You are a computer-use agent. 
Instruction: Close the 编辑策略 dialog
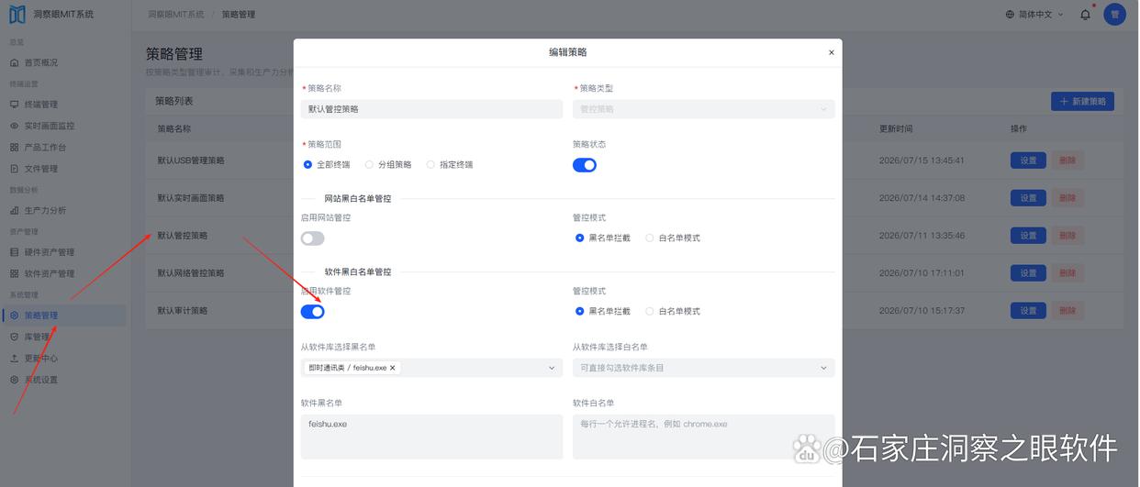click(x=832, y=52)
